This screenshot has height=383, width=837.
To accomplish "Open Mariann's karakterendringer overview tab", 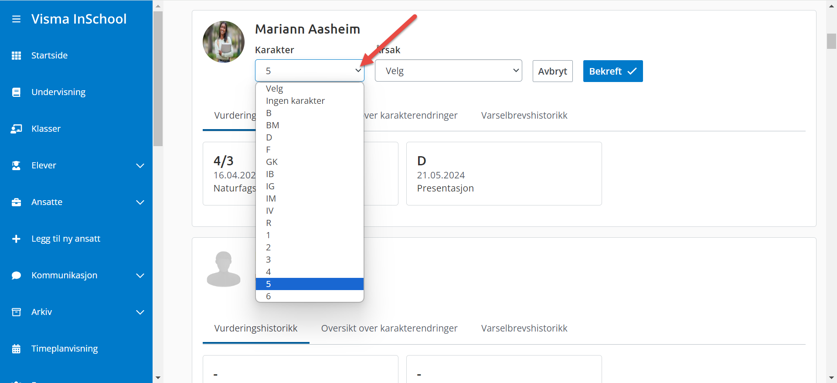I will tap(411, 115).
